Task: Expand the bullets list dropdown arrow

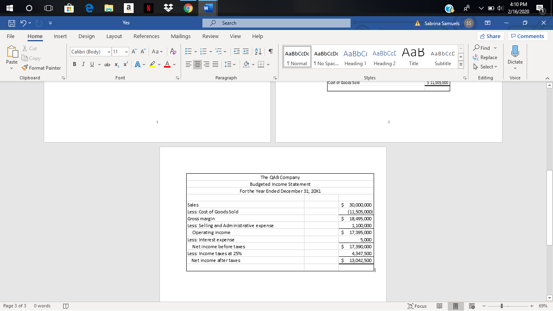Action: [x=196, y=52]
